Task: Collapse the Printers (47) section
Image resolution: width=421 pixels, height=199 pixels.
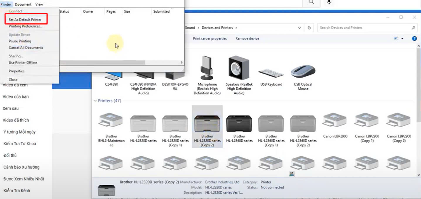Action: 95,101
